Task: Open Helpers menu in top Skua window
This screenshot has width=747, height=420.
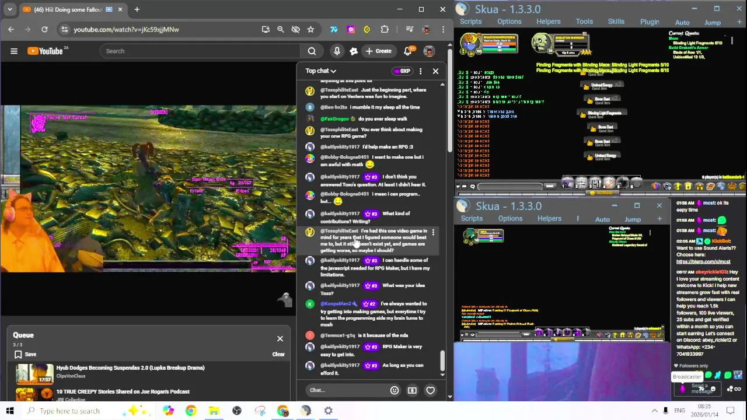Action: point(548,22)
